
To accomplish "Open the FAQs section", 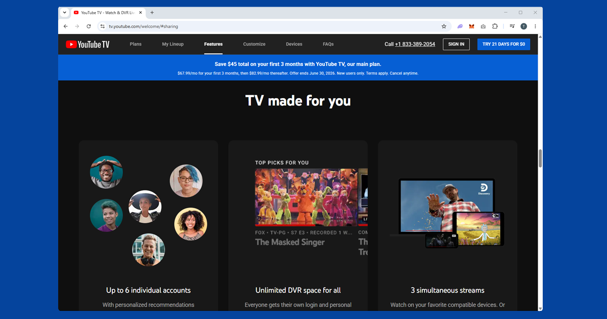I will tap(328, 45).
